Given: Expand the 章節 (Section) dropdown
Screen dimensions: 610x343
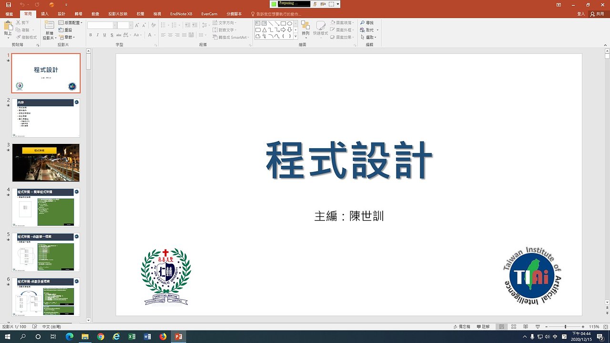Looking at the screenshot, I should coord(67,37).
